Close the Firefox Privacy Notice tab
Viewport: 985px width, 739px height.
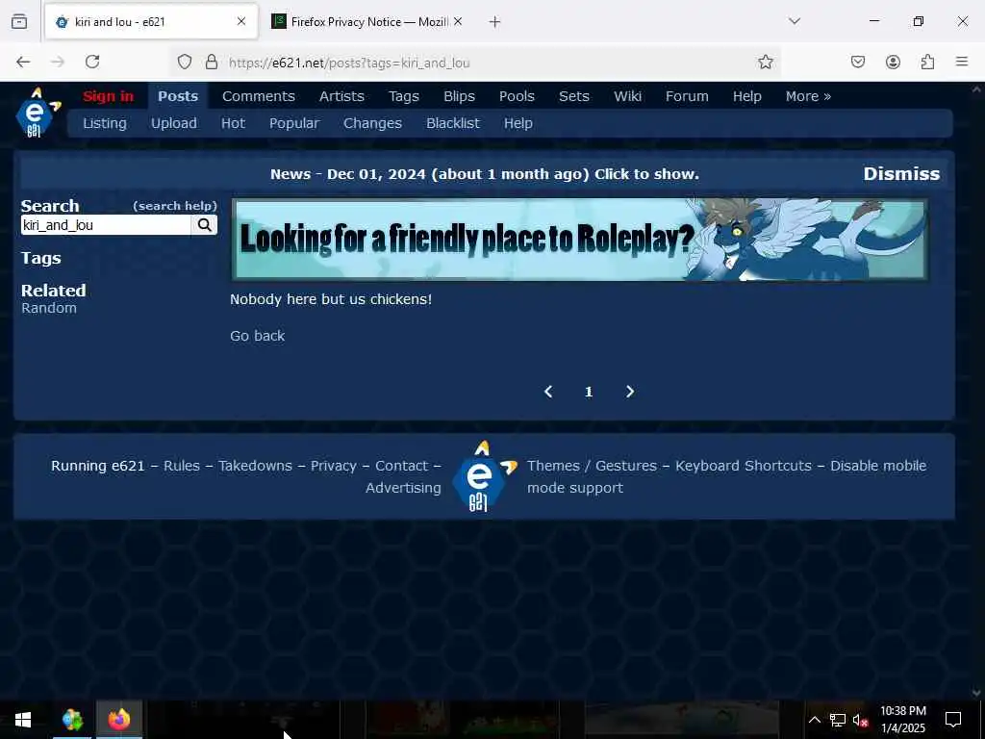pos(458,21)
